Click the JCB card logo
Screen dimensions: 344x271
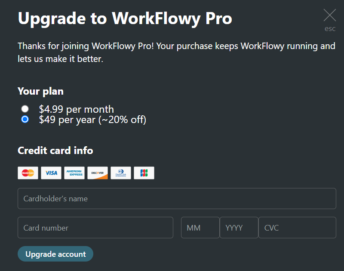tap(144, 173)
